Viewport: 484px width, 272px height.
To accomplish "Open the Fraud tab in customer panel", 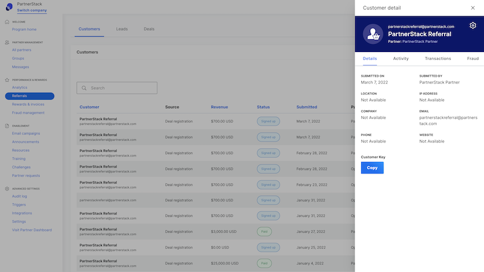I will (x=473, y=59).
